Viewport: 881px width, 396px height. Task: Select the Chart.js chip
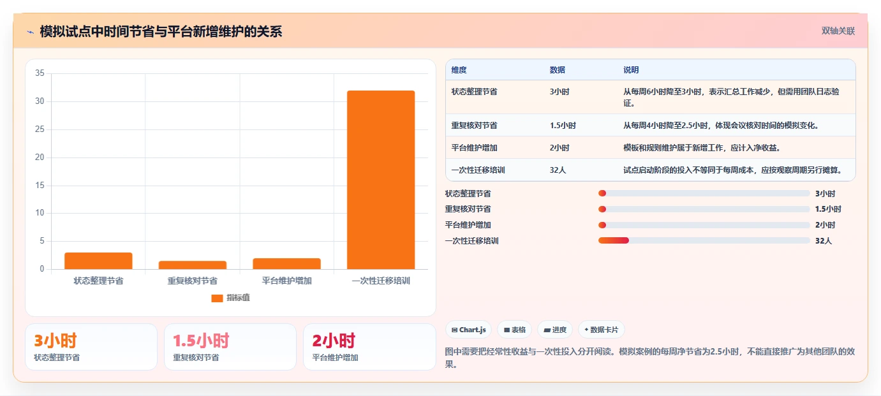[x=468, y=330]
